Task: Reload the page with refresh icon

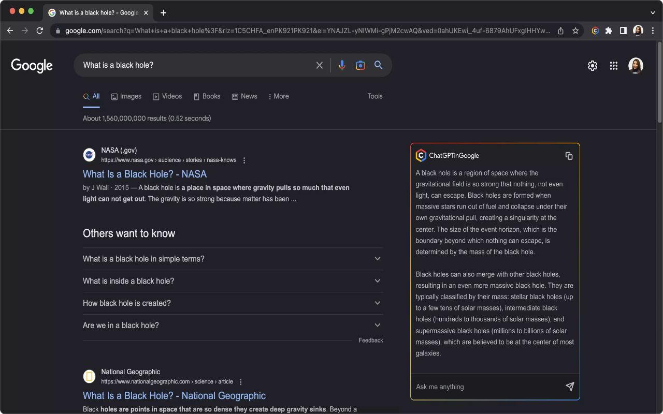Action: pyautogui.click(x=39, y=31)
